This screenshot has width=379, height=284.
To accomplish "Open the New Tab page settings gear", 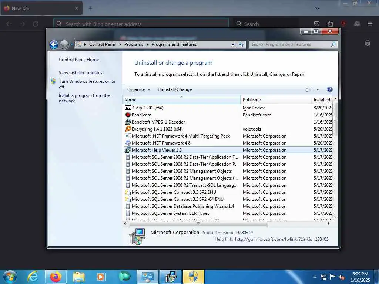I will 368,43.
